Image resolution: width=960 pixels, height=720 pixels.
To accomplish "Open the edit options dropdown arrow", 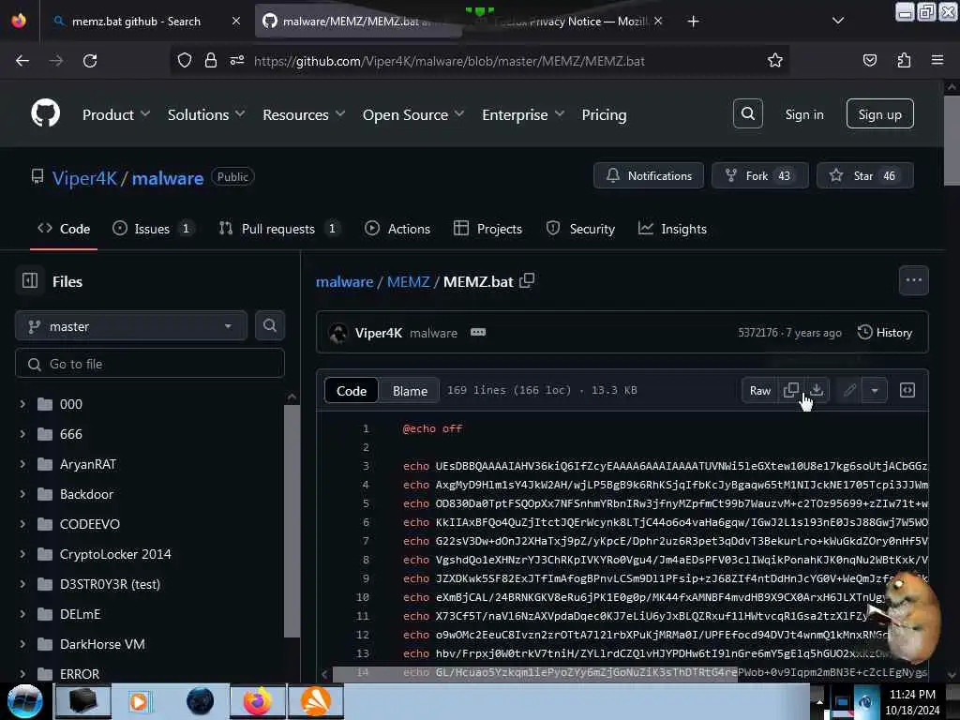I will click(875, 390).
